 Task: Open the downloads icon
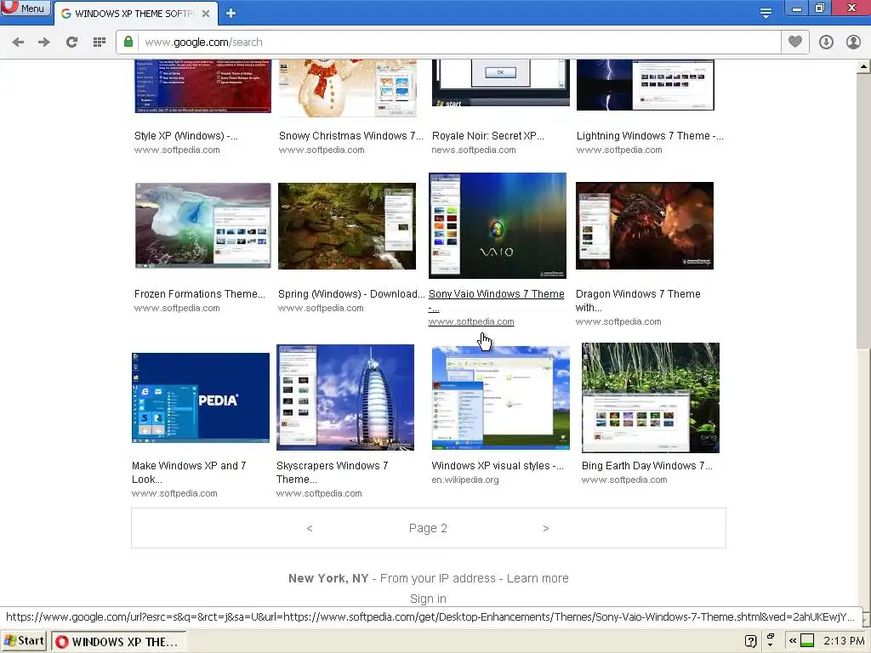point(826,43)
